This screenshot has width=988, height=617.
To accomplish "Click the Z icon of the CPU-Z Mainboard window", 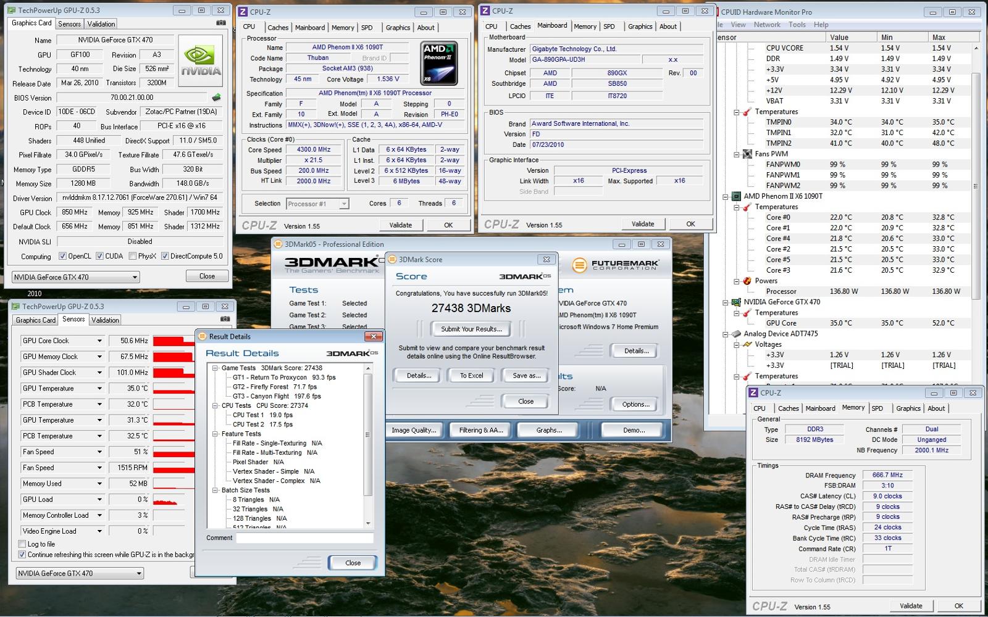I will 485,10.
